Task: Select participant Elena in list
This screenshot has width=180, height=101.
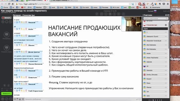Action: point(156,83)
